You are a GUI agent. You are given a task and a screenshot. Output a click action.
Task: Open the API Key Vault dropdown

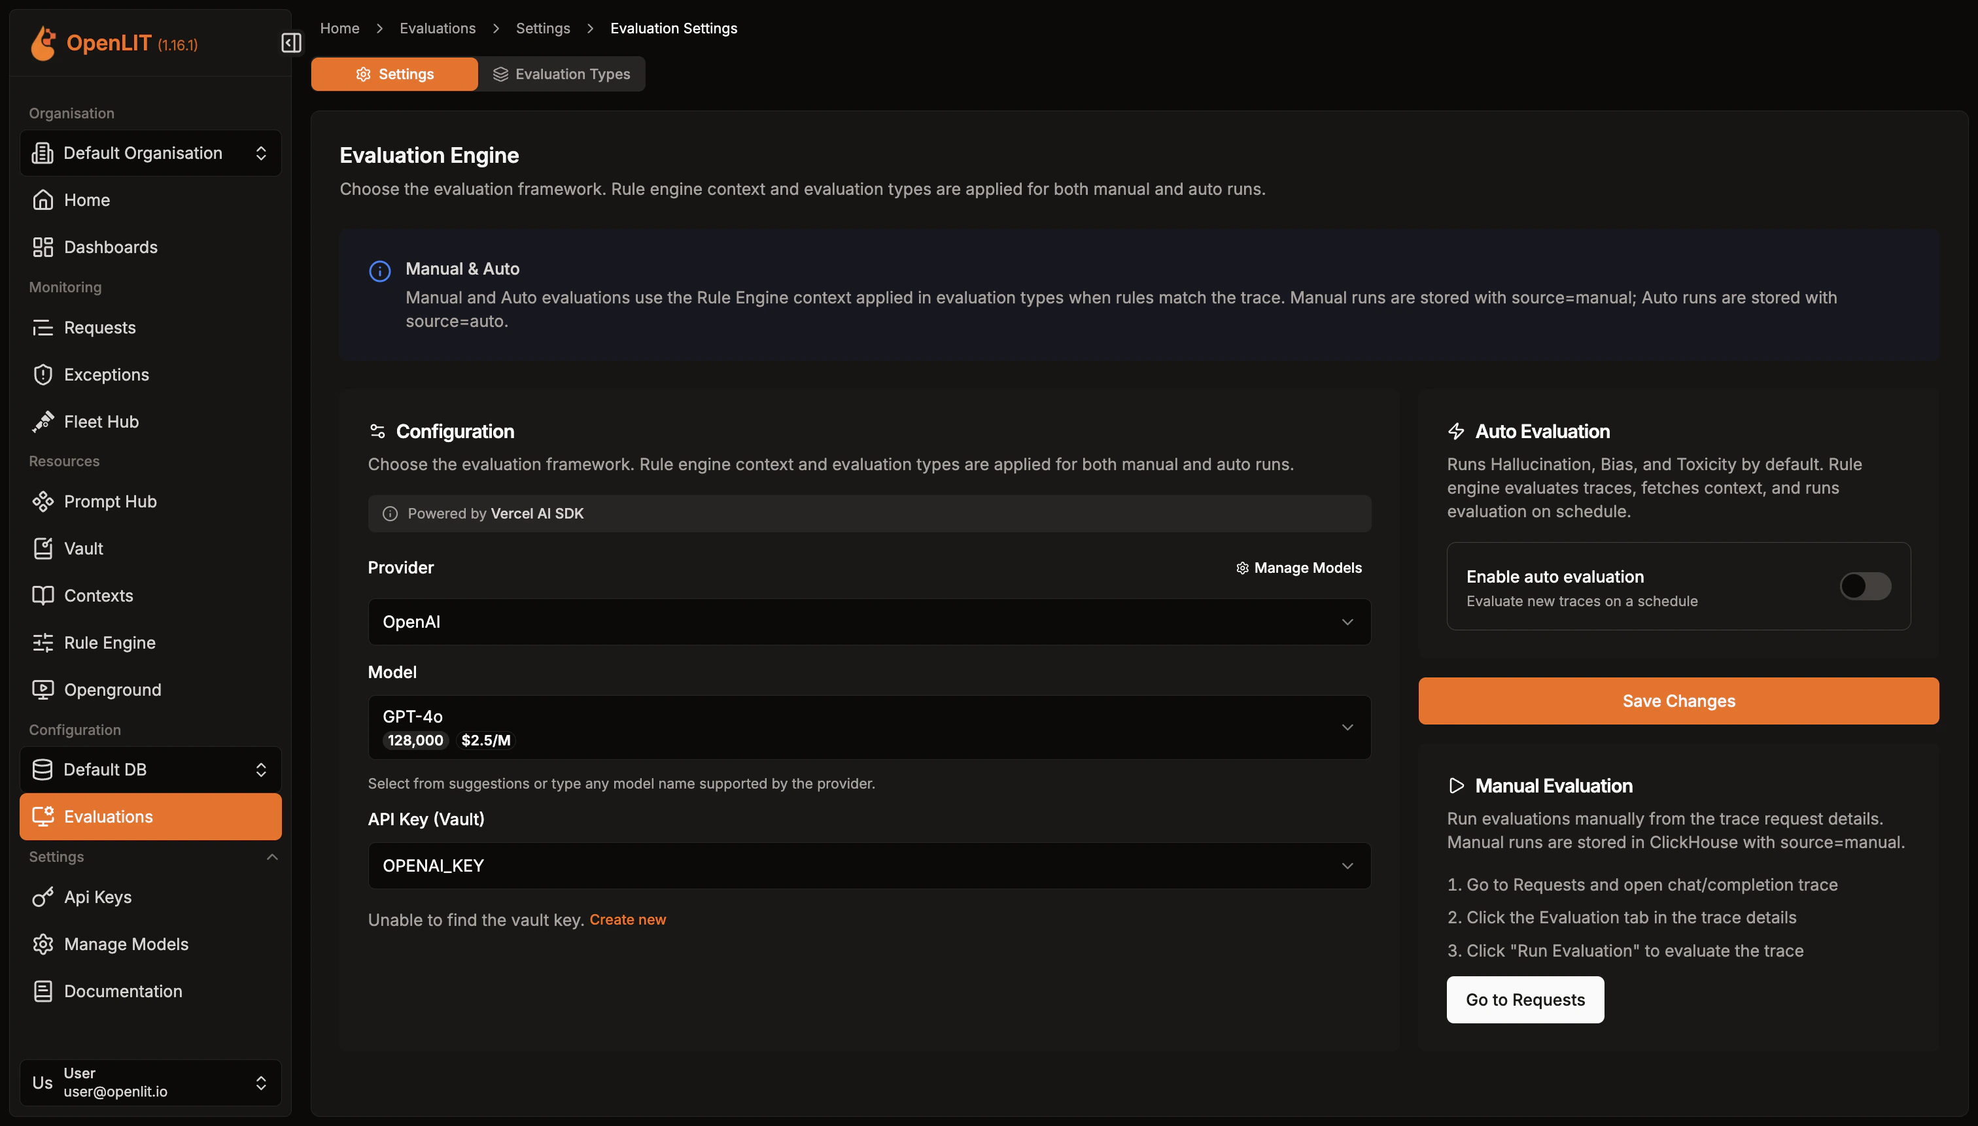click(869, 865)
